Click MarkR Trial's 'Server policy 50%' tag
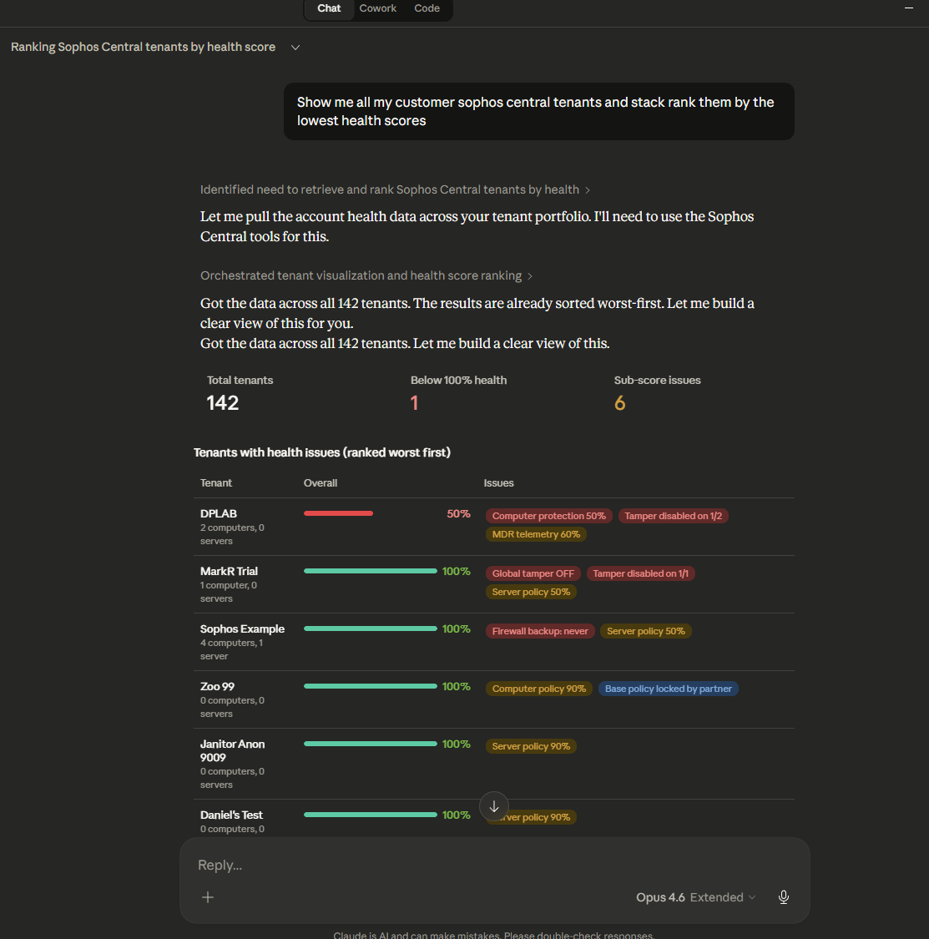This screenshot has width=929, height=939. [x=531, y=592]
